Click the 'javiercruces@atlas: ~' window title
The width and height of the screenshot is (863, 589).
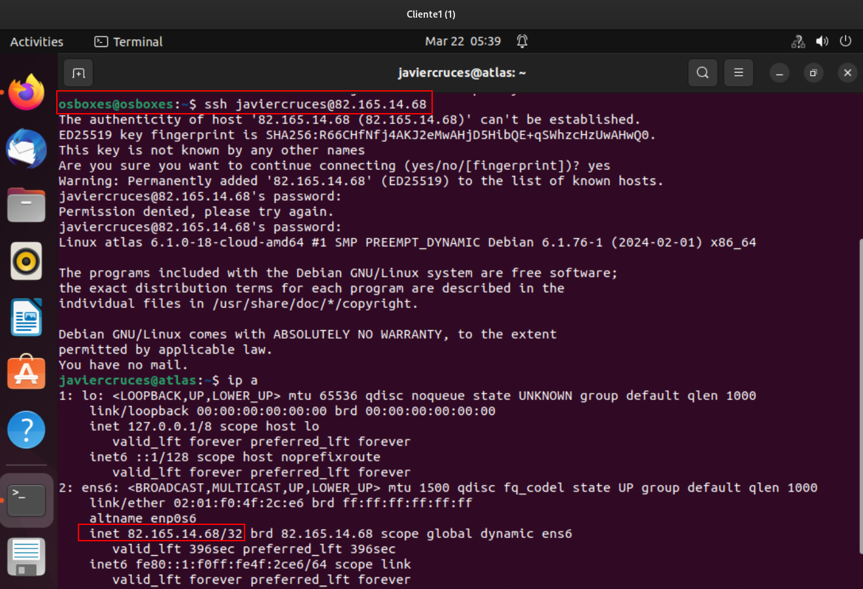tap(462, 73)
